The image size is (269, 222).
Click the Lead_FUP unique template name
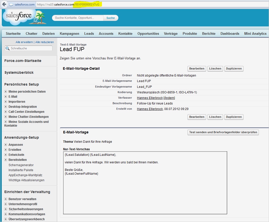pyautogui.click(x=144, y=87)
